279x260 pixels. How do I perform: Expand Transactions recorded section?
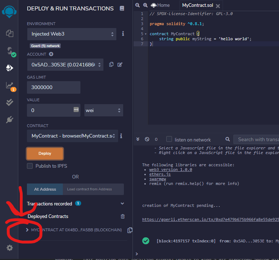click(122, 203)
